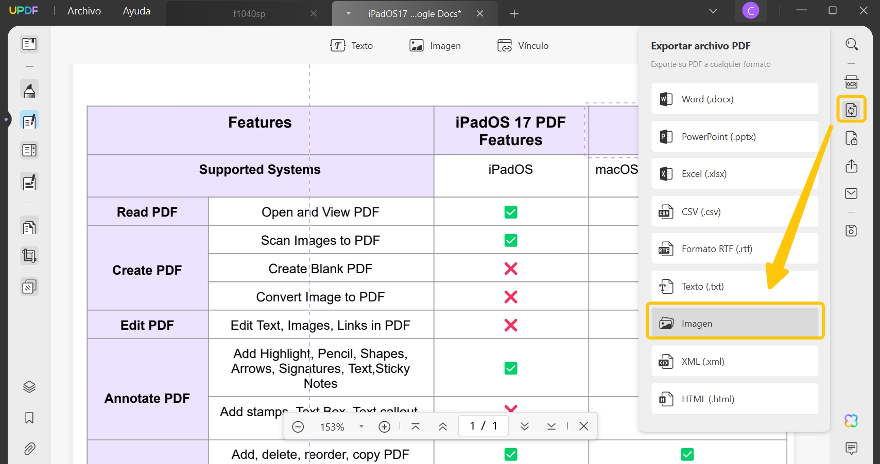The height and width of the screenshot is (464, 880).
Task: Export PDF to CSV (.csv)
Action: [x=735, y=211]
